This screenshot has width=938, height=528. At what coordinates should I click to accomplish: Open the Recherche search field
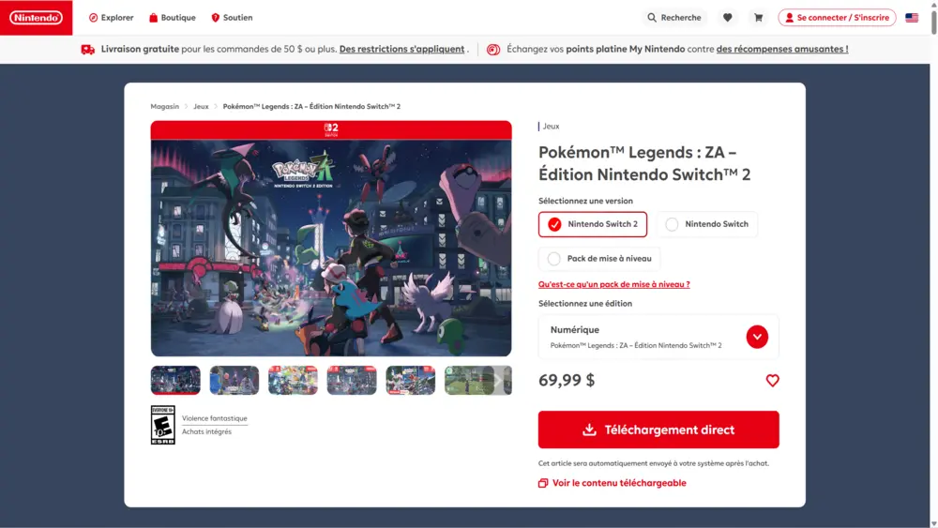674,17
